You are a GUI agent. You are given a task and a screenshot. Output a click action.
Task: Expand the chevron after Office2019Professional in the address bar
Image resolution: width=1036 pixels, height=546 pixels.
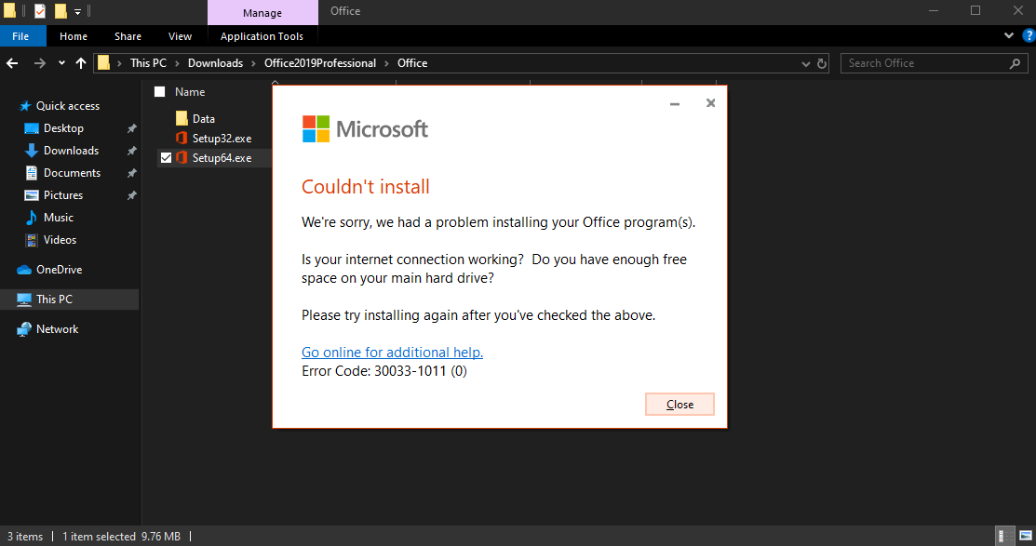tap(386, 63)
